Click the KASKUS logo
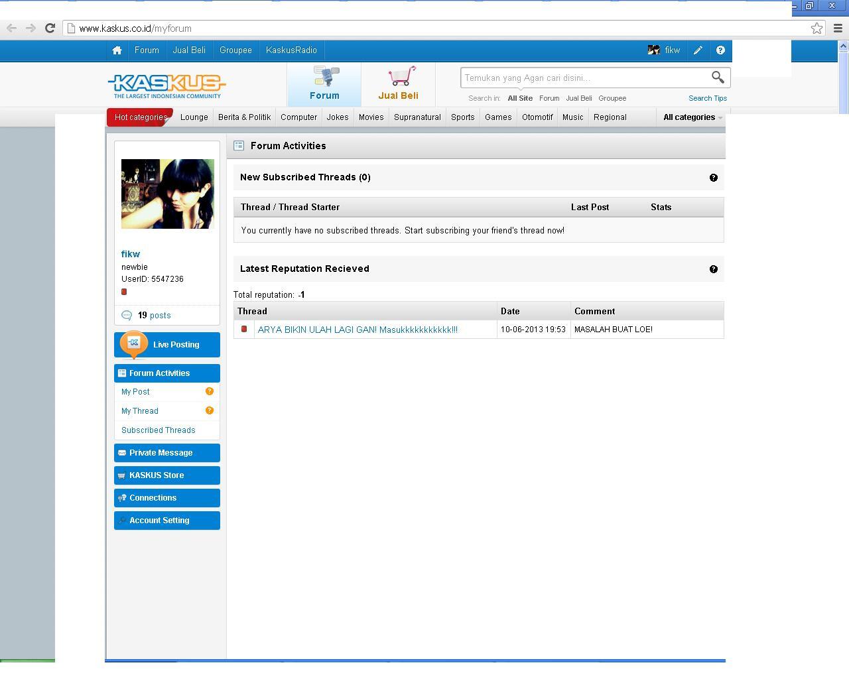This screenshot has height=679, width=849. (166, 86)
